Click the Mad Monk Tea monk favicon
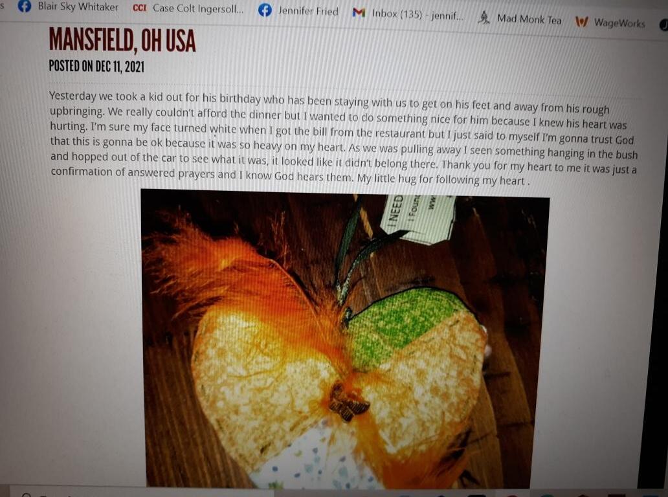Viewport: 668px width, 497px height. pos(484,17)
